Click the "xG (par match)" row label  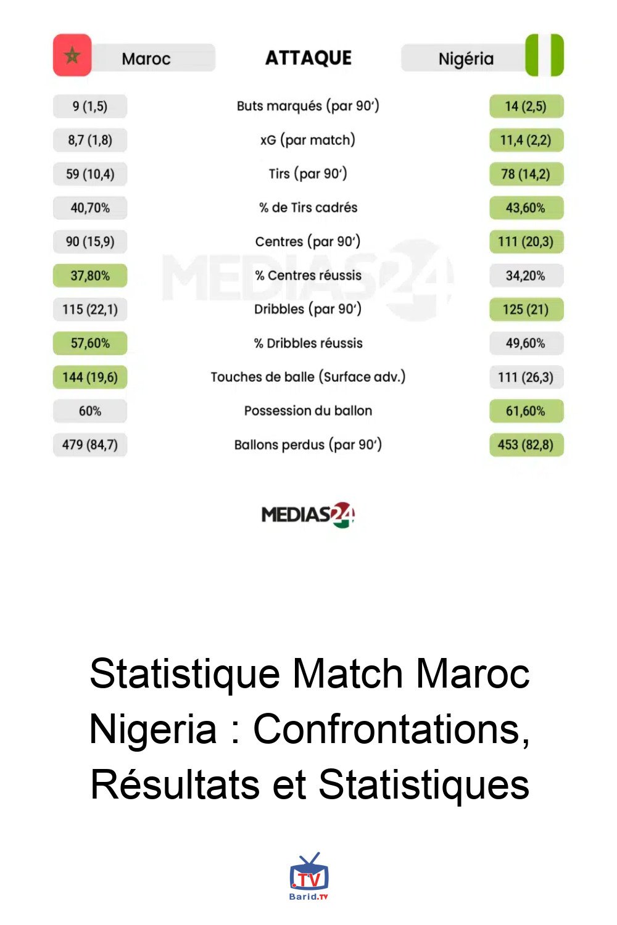308,140
